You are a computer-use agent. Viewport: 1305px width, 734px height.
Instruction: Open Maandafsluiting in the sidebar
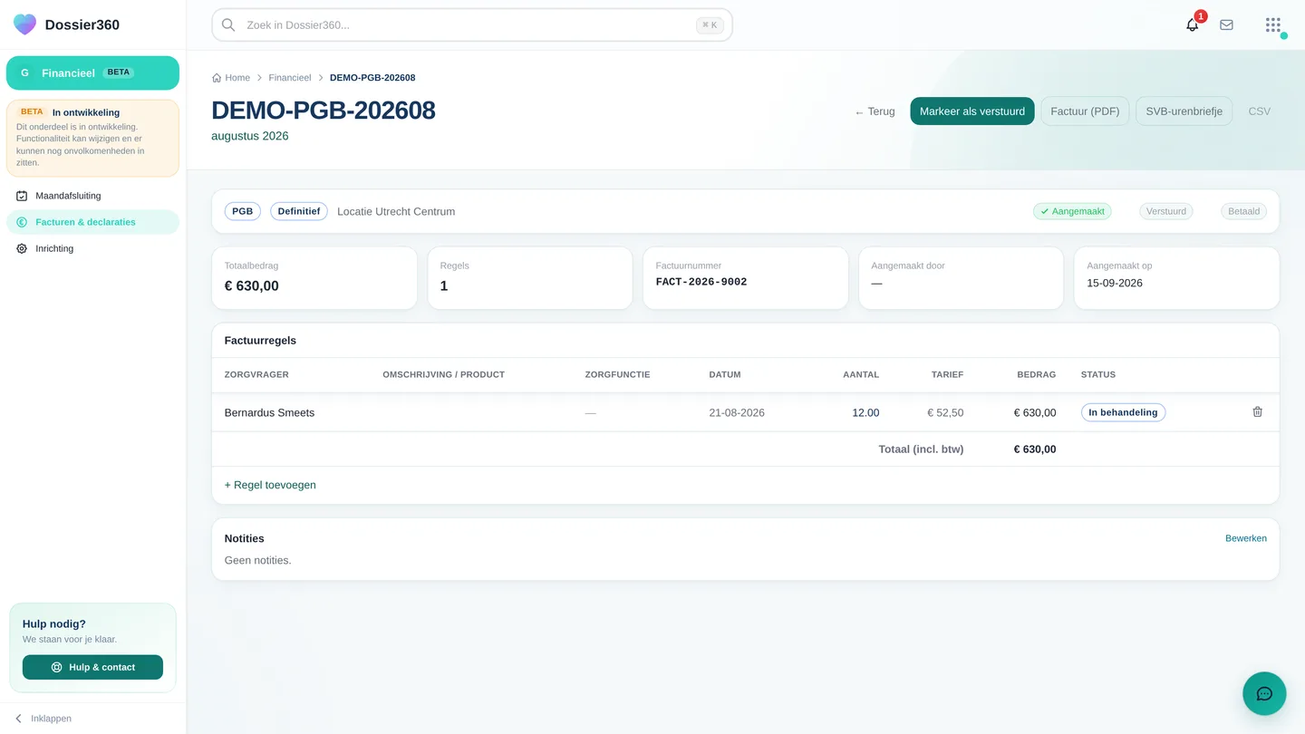92,196
